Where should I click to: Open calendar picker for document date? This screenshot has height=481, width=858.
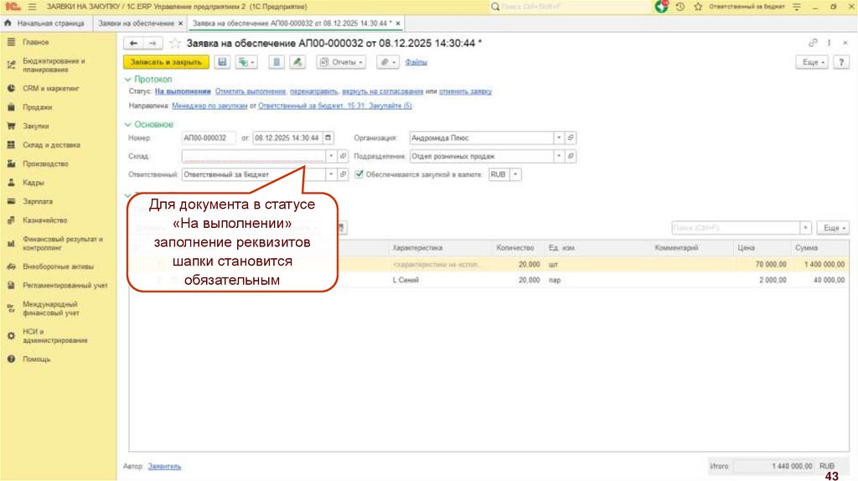point(328,138)
